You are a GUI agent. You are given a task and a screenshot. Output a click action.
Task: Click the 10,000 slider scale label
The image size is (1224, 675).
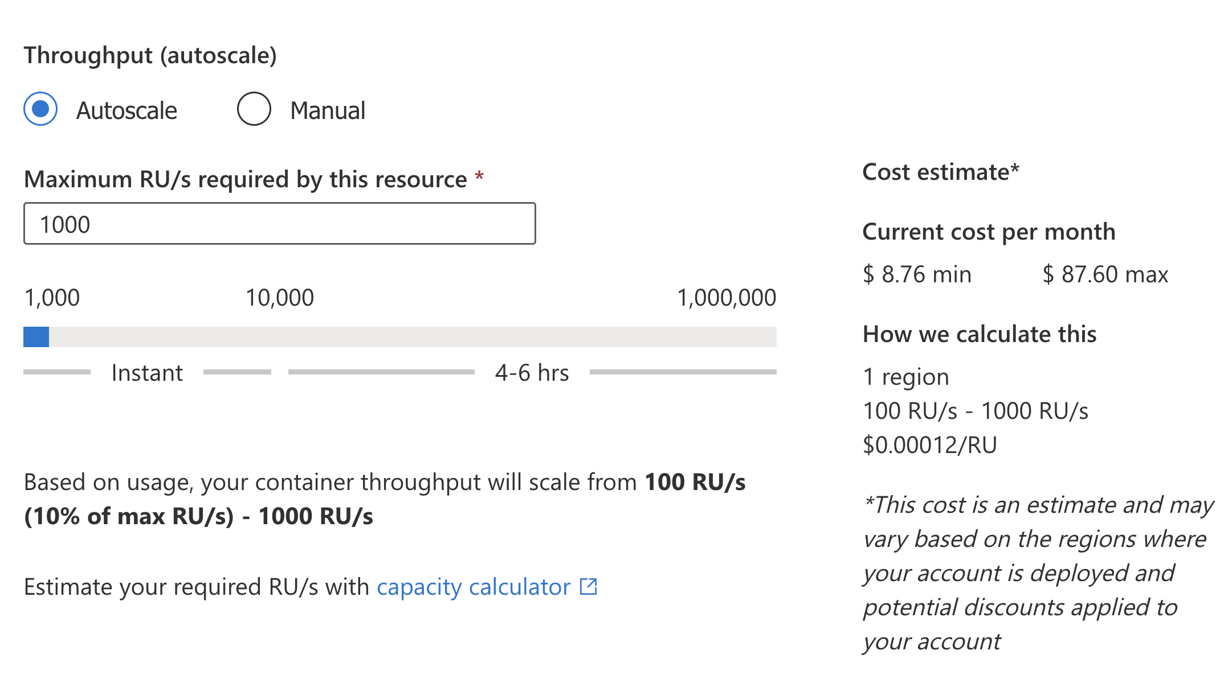click(x=279, y=298)
